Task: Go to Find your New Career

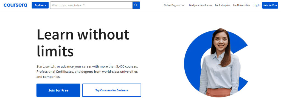Action: click(201, 5)
